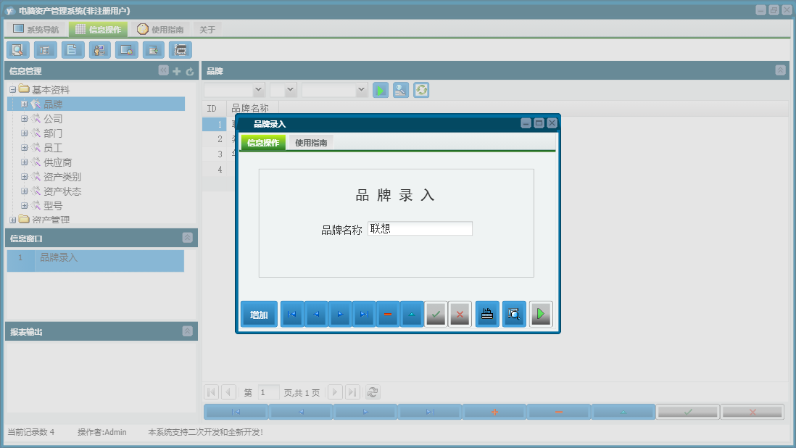
Task: Click the 增加 button in the brand entry dialog
Action: click(x=259, y=314)
